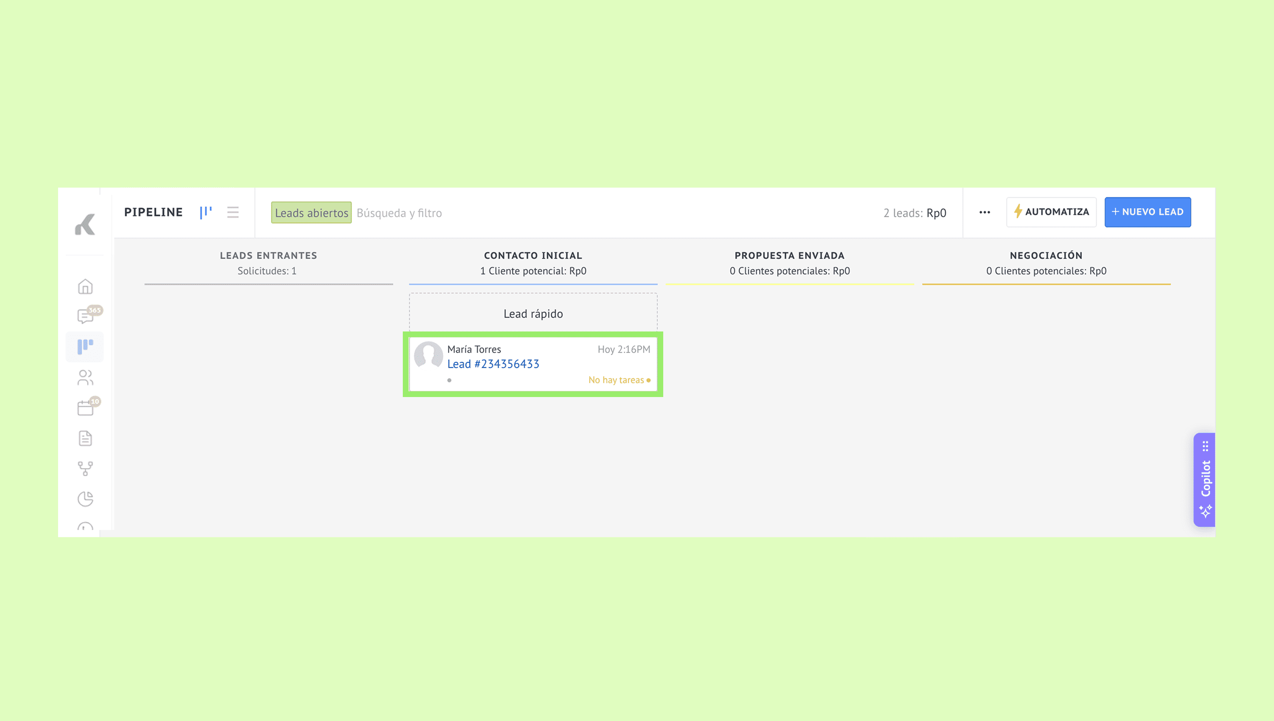This screenshot has height=721, width=1274.
Task: Click the NUEVO LEAD button
Action: pos(1147,212)
